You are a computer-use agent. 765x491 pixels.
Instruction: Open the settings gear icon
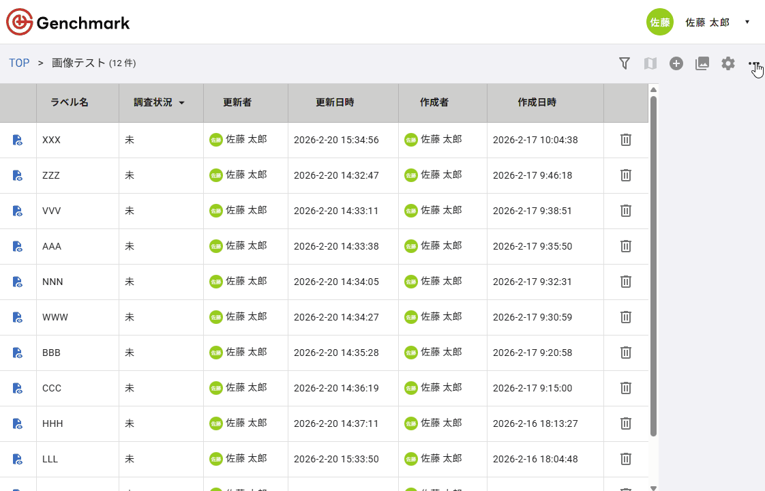click(728, 63)
